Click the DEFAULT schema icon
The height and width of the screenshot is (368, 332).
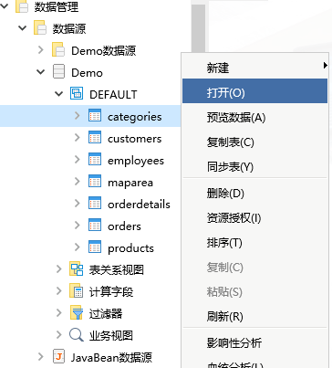77,93
